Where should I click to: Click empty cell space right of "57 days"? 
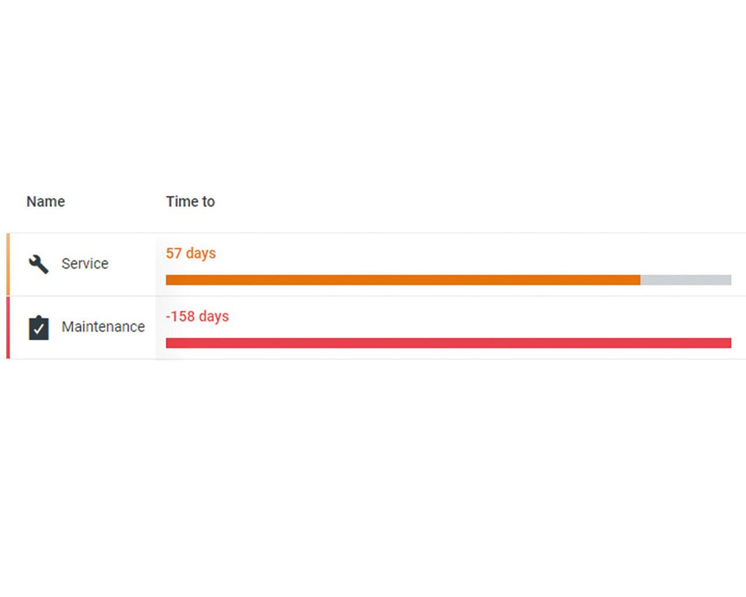(466, 254)
